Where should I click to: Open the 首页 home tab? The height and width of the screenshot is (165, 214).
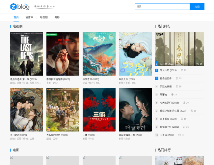tap(16, 17)
